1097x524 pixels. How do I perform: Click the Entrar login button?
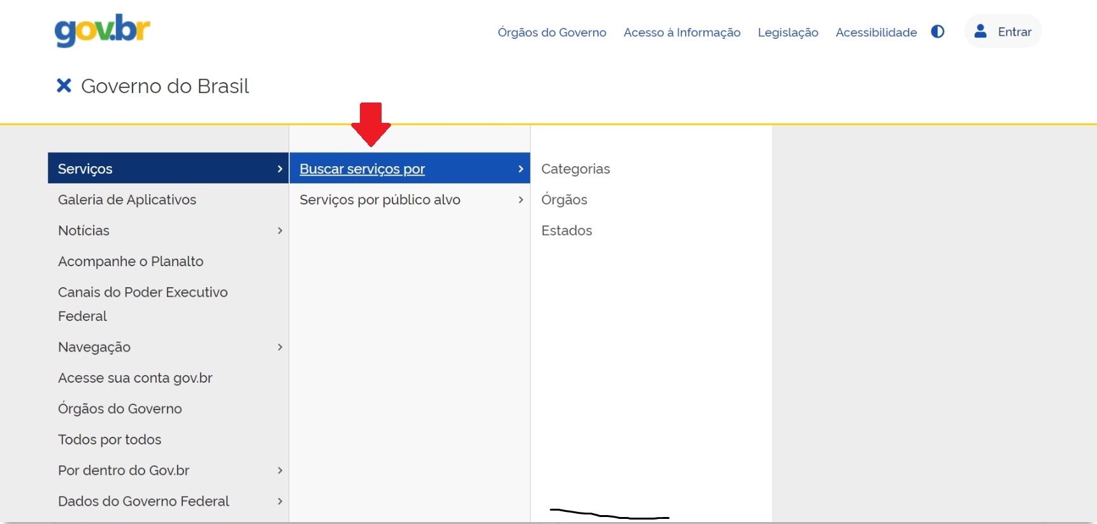tap(1003, 32)
